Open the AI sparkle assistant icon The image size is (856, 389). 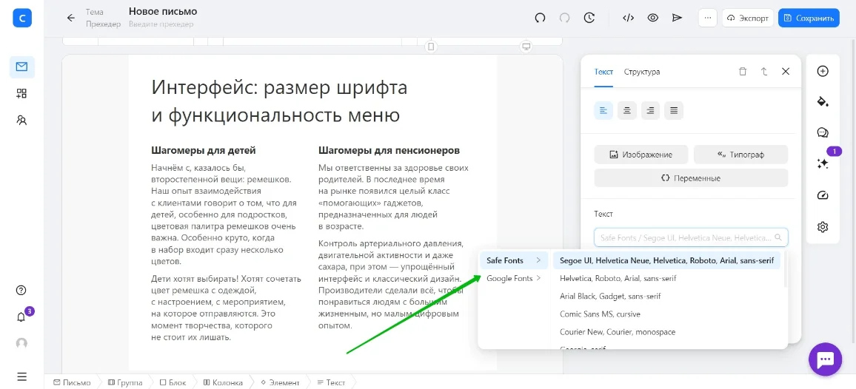pyautogui.click(x=822, y=164)
